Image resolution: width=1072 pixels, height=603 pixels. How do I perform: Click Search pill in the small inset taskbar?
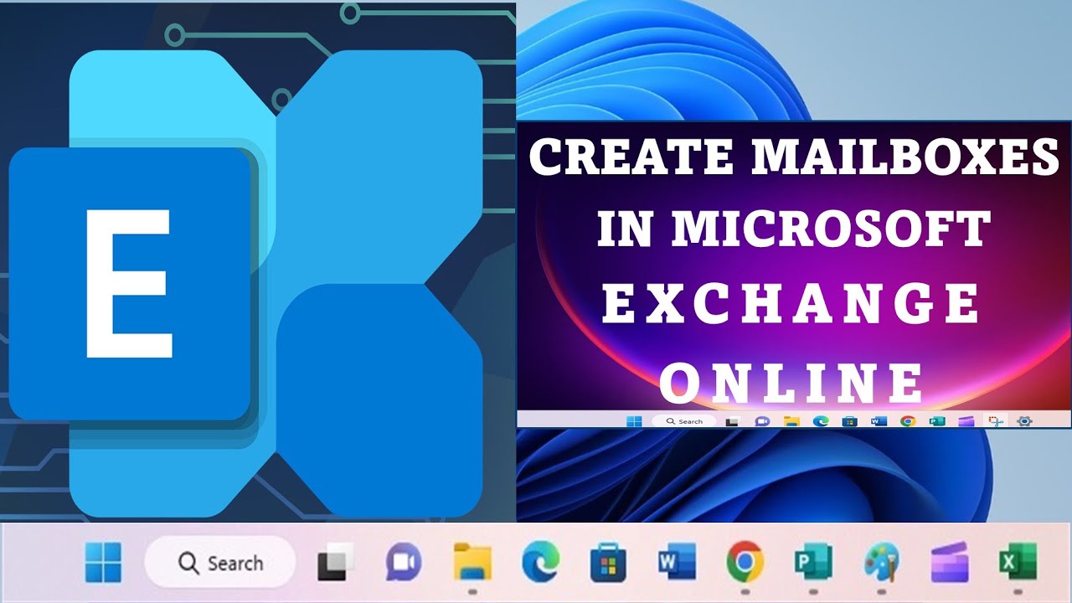pos(684,421)
